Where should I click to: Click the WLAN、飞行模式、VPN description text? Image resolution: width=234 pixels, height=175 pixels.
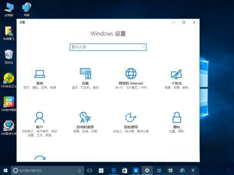click(131, 88)
